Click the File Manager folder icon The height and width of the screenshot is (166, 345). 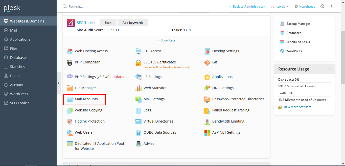pyautogui.click(x=70, y=88)
